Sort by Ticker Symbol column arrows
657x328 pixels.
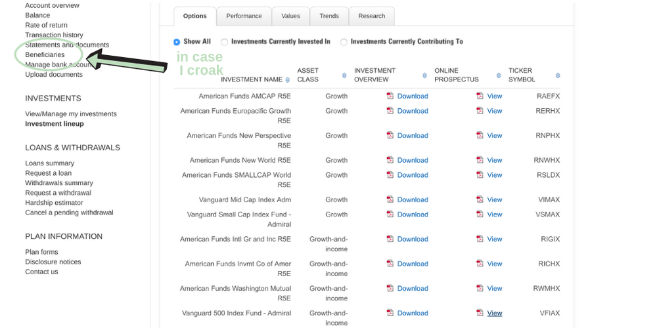pos(558,75)
